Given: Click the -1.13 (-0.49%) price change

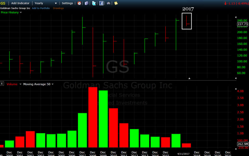Looking at the screenshot, I should tap(237, 3).
